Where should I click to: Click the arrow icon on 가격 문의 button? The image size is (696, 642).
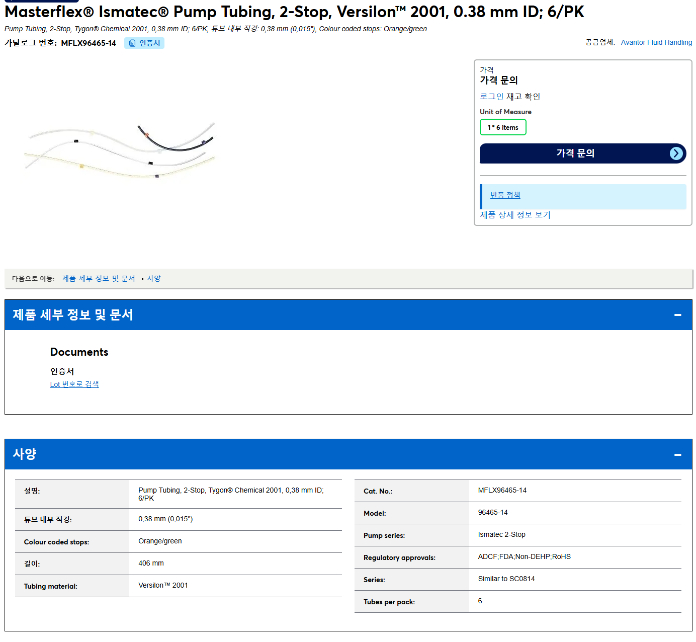[x=676, y=153]
